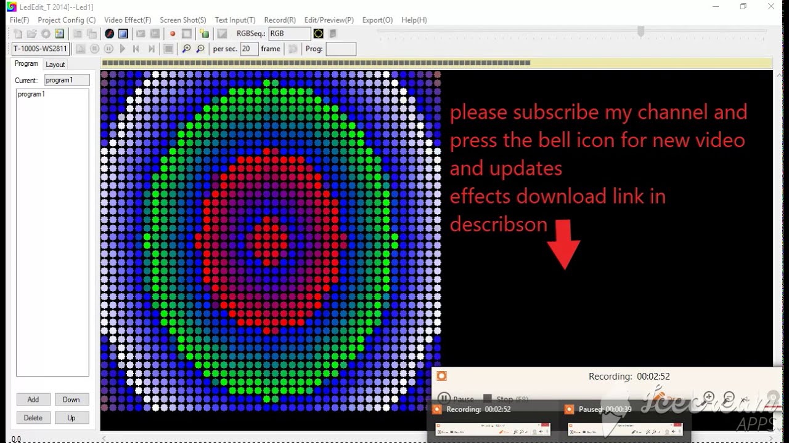Open the Export(O) menu
This screenshot has width=789, height=443.
point(377,20)
